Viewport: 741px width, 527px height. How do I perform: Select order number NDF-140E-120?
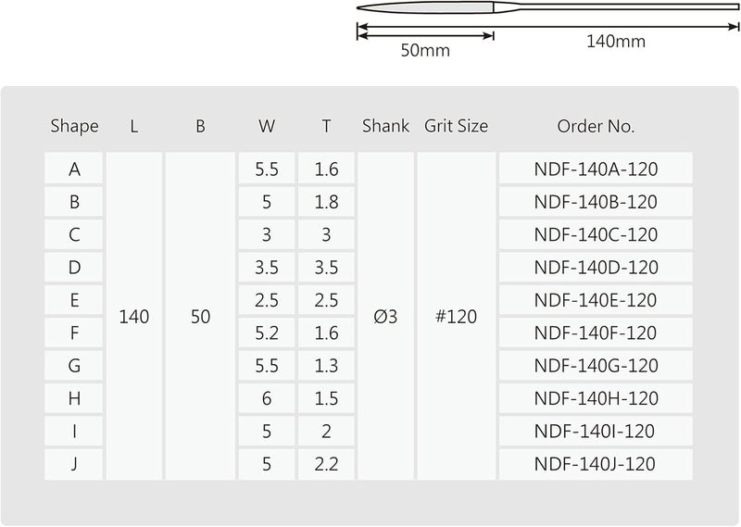pos(596,300)
